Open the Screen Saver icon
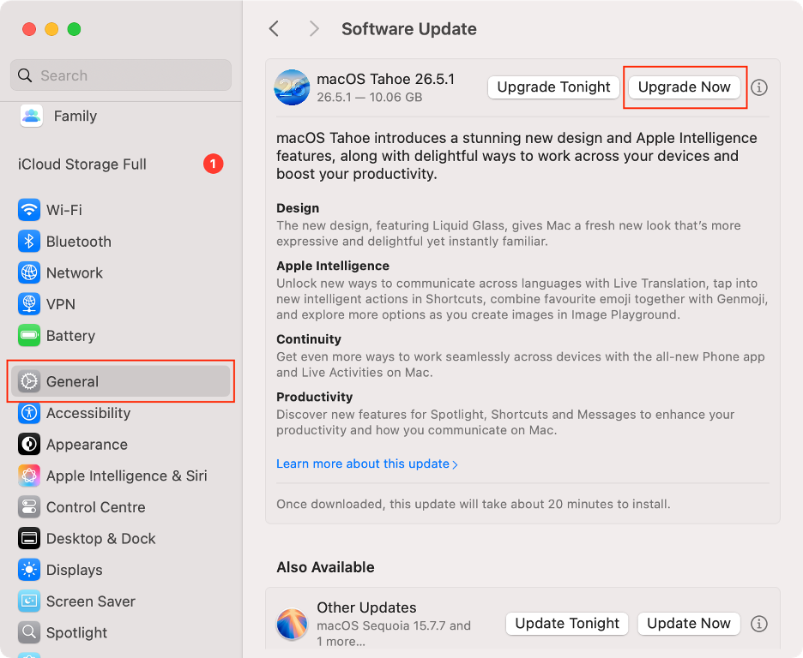This screenshot has width=803, height=658. pos(29,601)
